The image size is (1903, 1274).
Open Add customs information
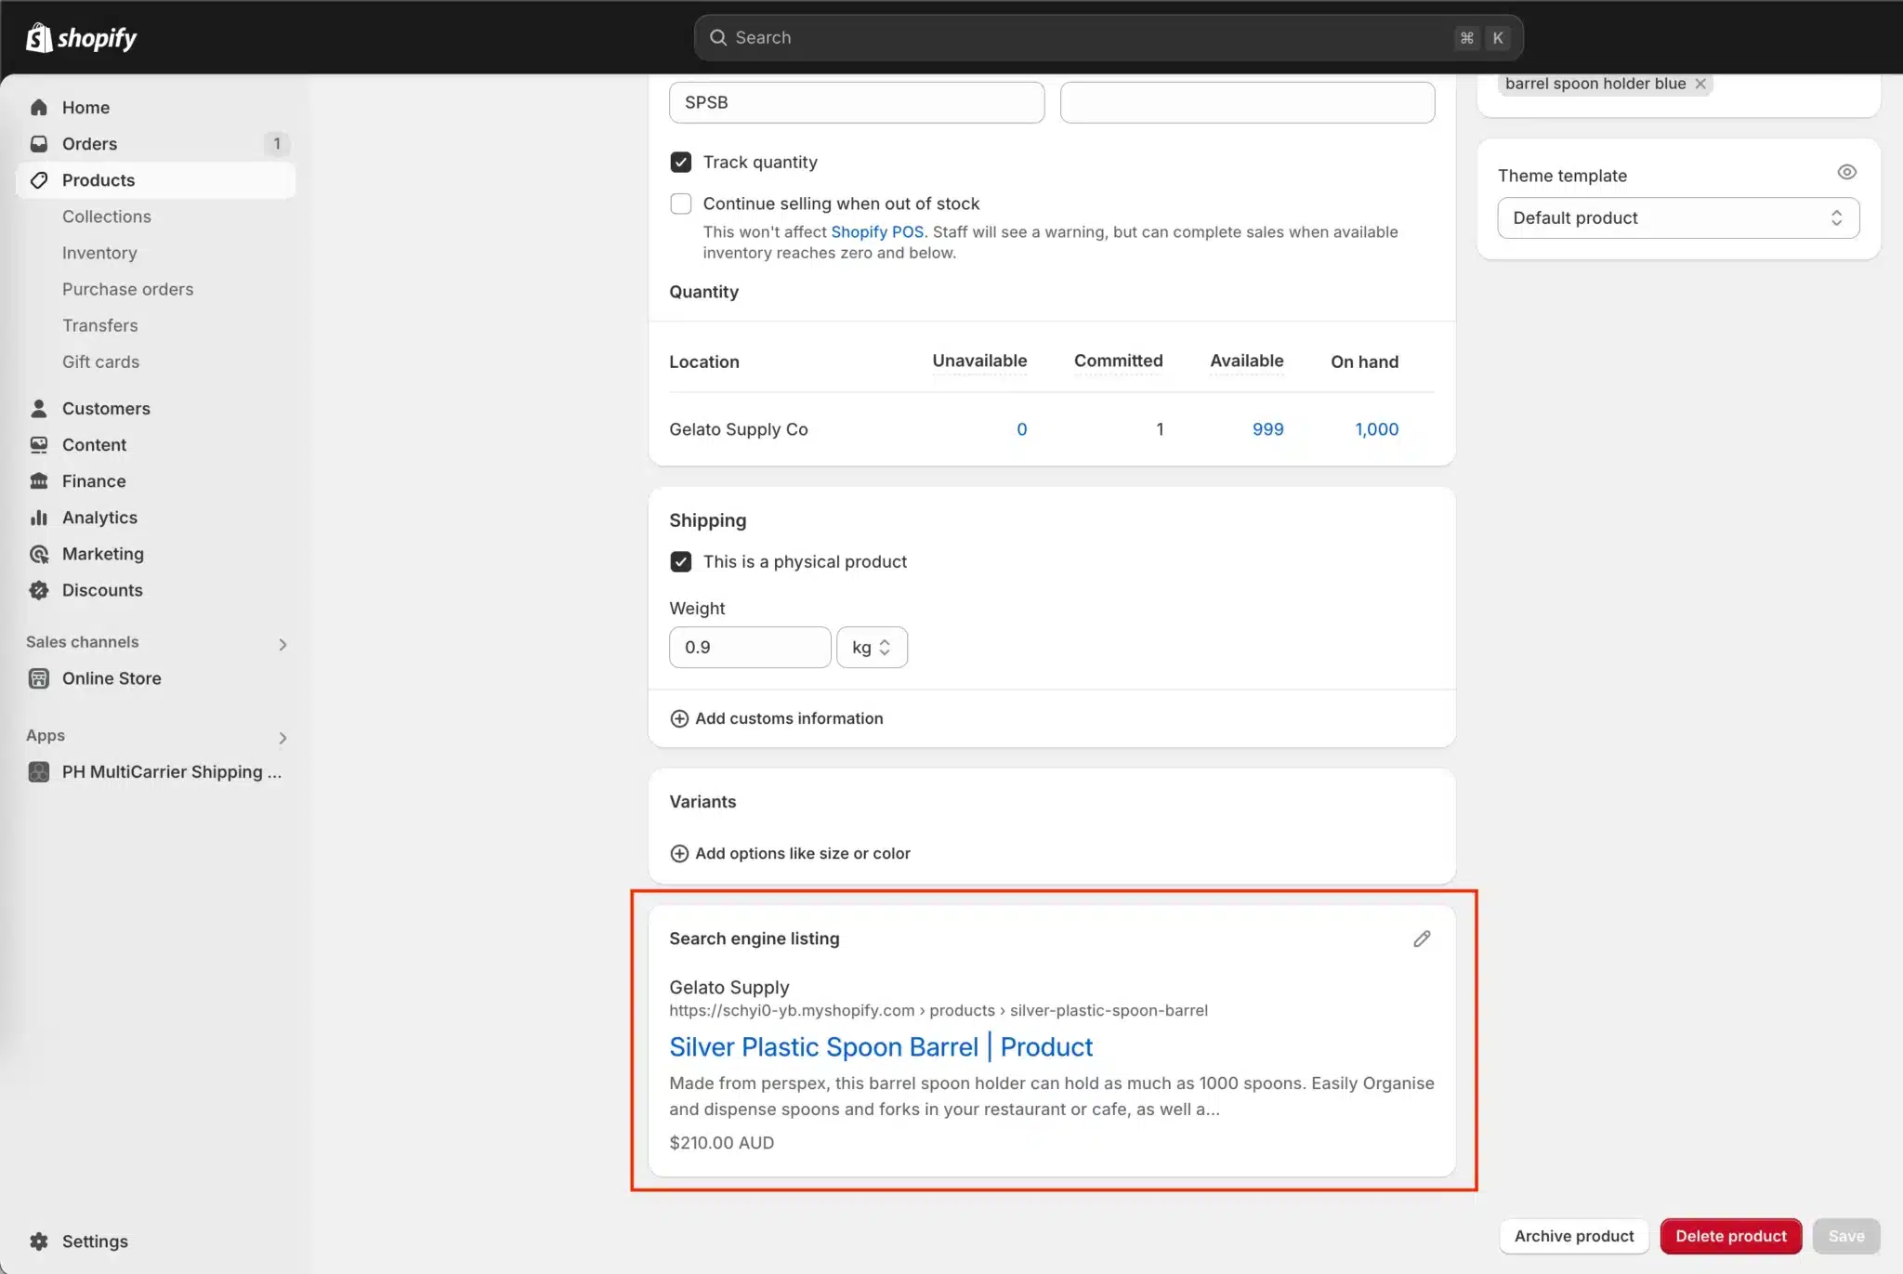(789, 717)
